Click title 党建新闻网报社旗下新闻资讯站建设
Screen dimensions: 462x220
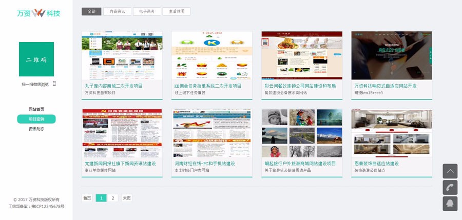pyautogui.click(x=120, y=164)
